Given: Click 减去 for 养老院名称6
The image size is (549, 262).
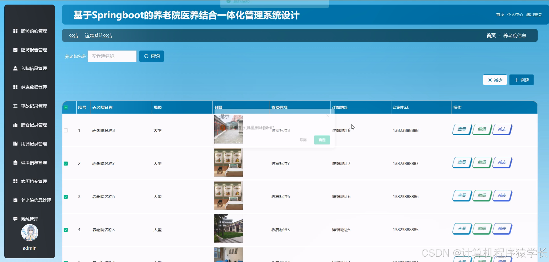Looking at the screenshot, I should (x=502, y=196).
